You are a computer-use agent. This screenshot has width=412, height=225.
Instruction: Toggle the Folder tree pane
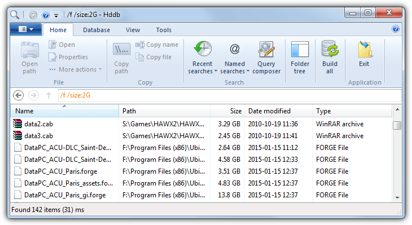click(300, 58)
